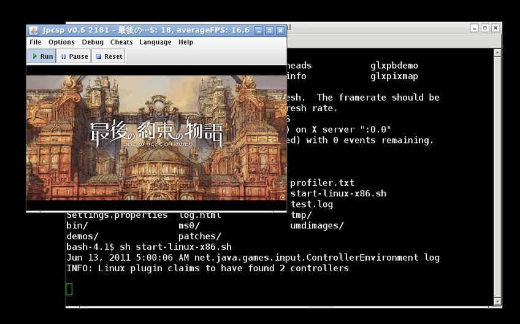Click 'start-linux-x86.sh' in file listing
Image resolution: width=520 pixels, height=324 pixels.
[338, 193]
